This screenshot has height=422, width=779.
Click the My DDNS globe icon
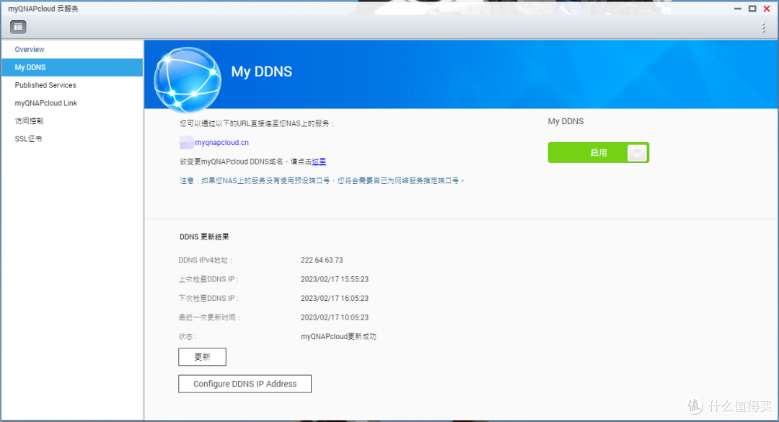(x=188, y=79)
